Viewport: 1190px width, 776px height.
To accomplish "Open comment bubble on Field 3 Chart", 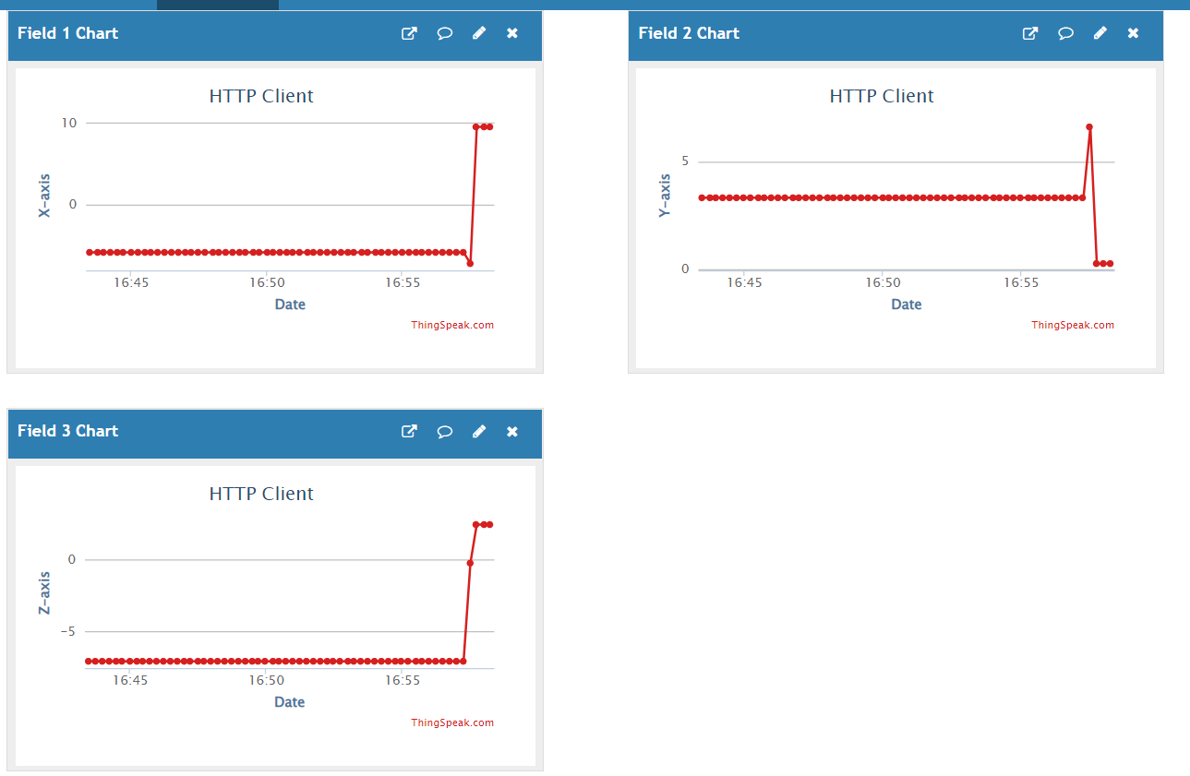I will click(x=444, y=431).
